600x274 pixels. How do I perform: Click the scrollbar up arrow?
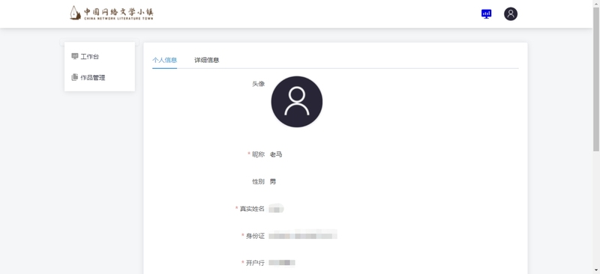tap(596, 3)
